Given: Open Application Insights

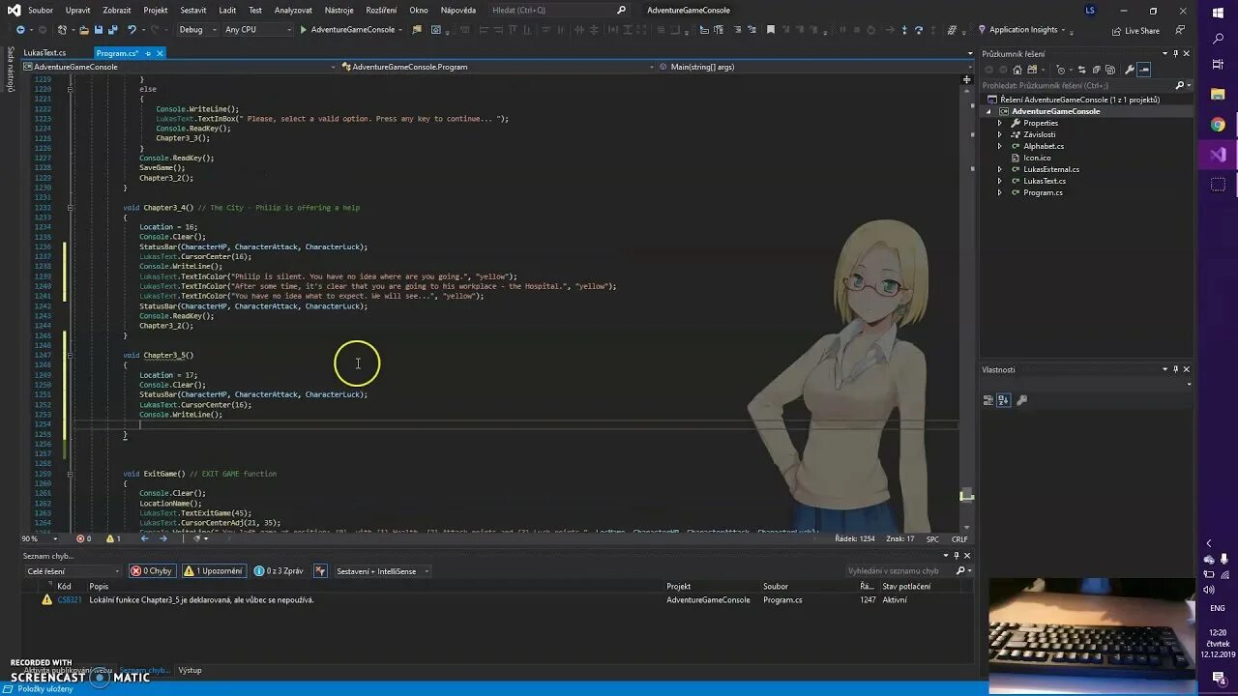Looking at the screenshot, I should [x=1023, y=30].
